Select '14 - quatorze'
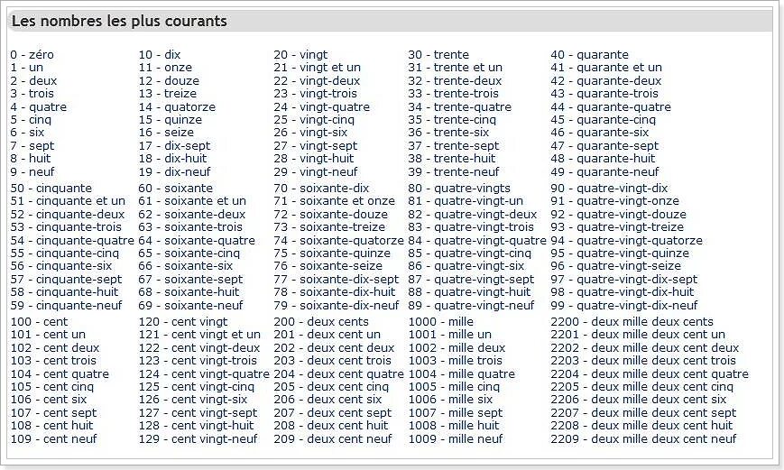Screen dimensions: 784x470 (x=177, y=106)
